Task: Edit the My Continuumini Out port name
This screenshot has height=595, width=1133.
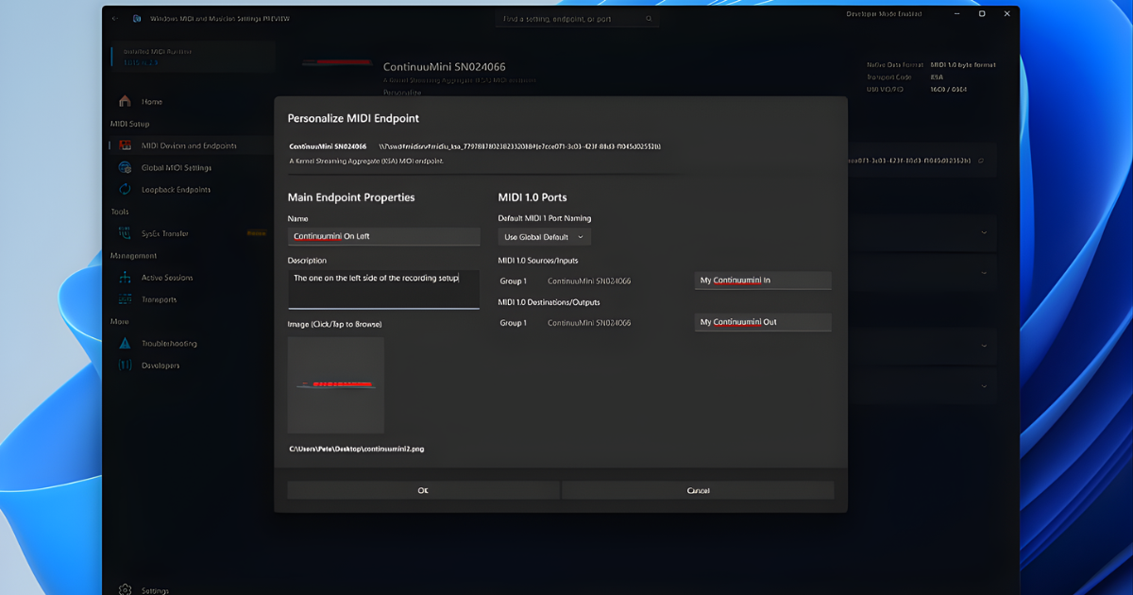Action: pos(763,322)
